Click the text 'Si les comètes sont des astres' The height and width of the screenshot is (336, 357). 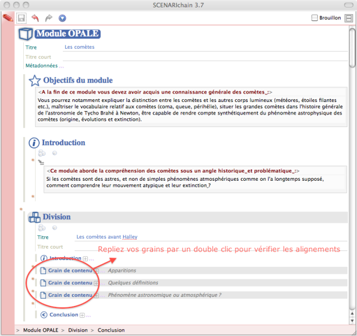[x=185, y=182]
